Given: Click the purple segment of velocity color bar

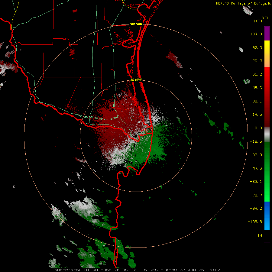Looking at the screenshot, I should coord(267,34).
